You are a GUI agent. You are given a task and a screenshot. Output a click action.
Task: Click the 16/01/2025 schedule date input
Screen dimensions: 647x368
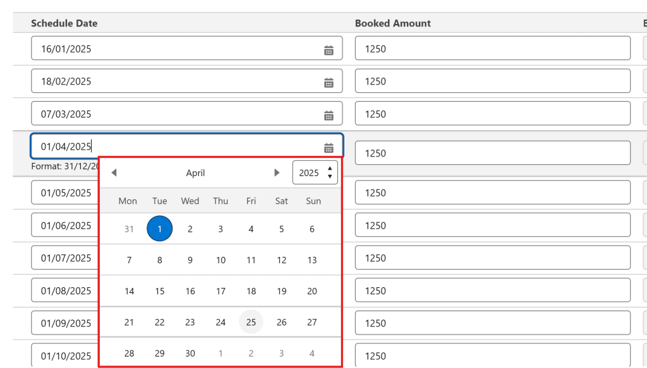pyautogui.click(x=177, y=49)
